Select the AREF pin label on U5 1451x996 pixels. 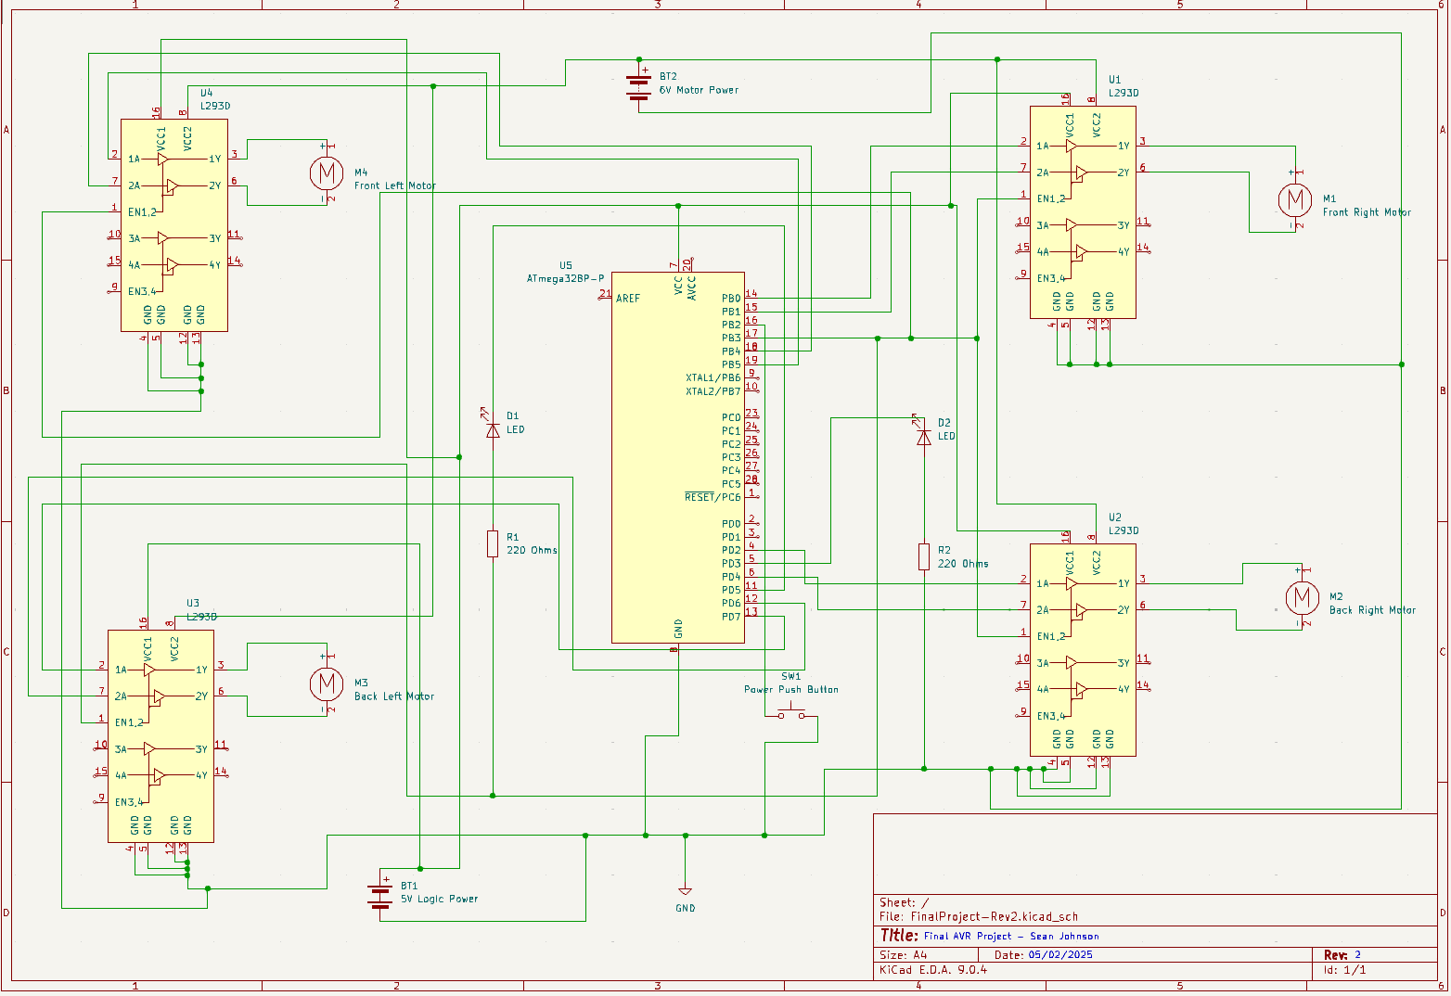[x=629, y=298]
